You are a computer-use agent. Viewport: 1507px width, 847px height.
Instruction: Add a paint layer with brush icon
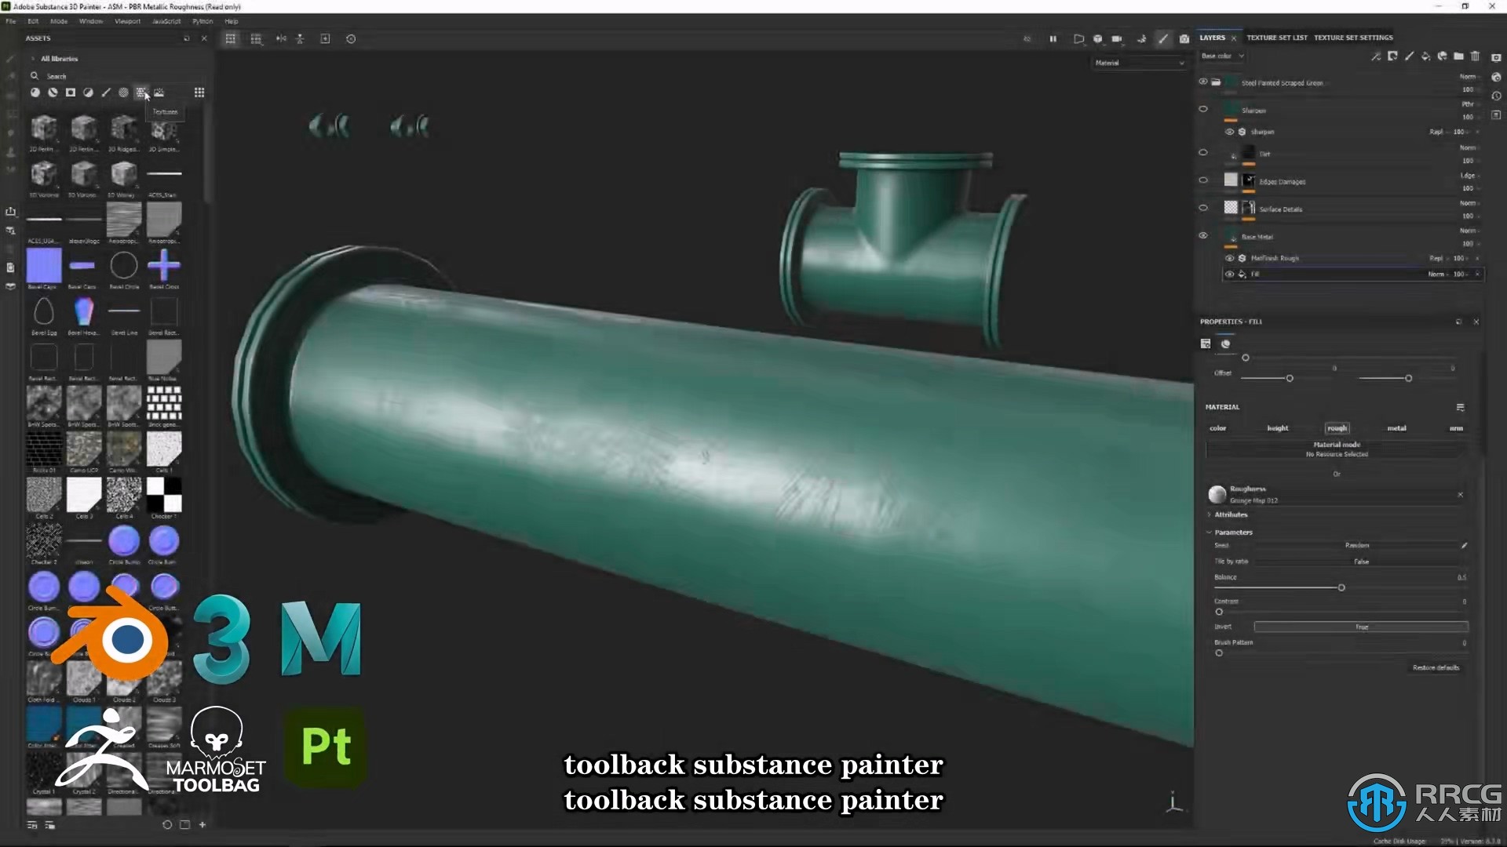tap(1409, 56)
